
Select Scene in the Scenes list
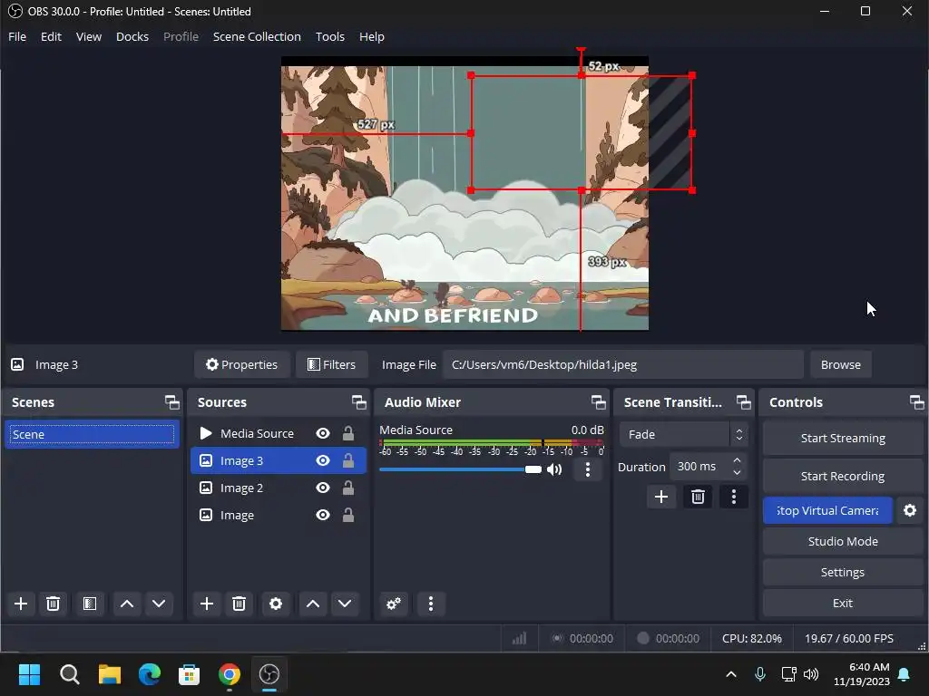point(92,434)
